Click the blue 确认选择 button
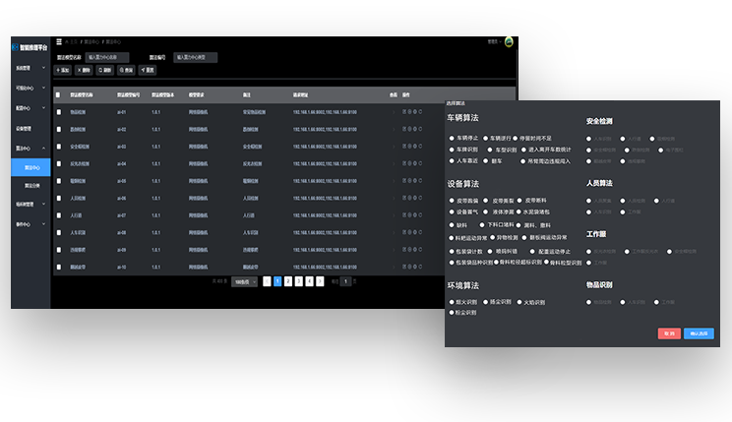This screenshot has height=422, width=732. [x=699, y=333]
